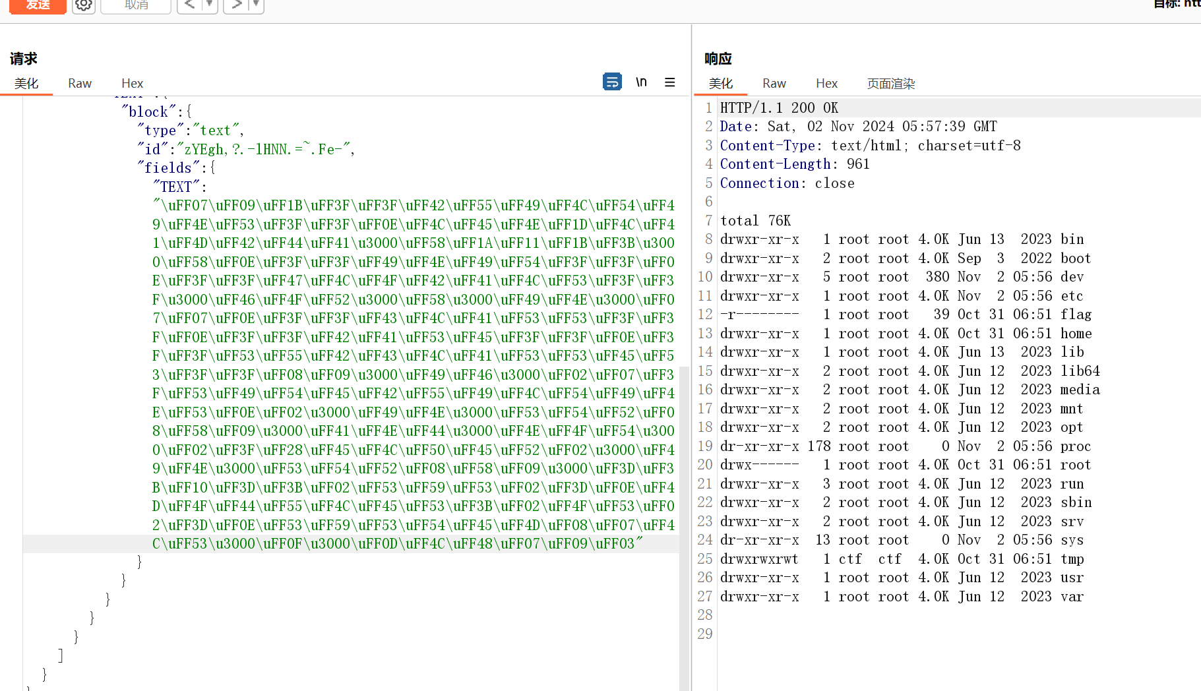Open the request pane hamburger menu
This screenshot has width=1201, height=691.
pos(669,82)
